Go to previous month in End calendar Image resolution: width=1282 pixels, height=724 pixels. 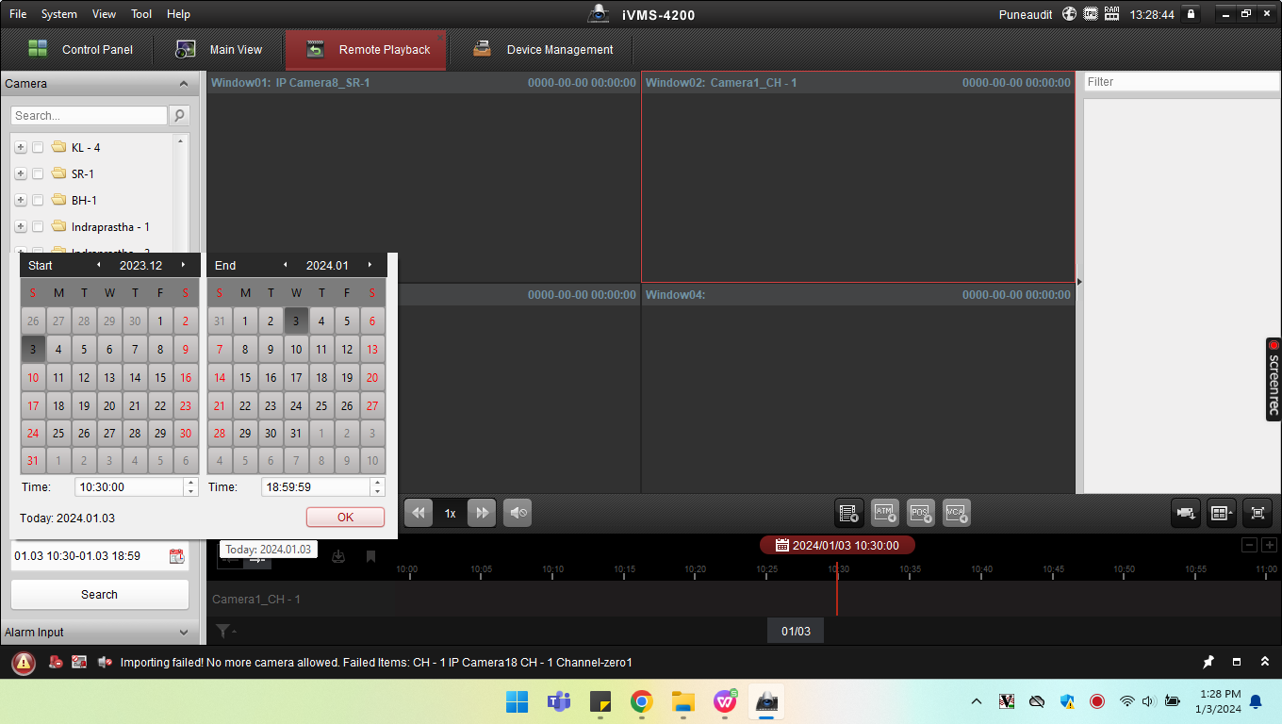(286, 265)
